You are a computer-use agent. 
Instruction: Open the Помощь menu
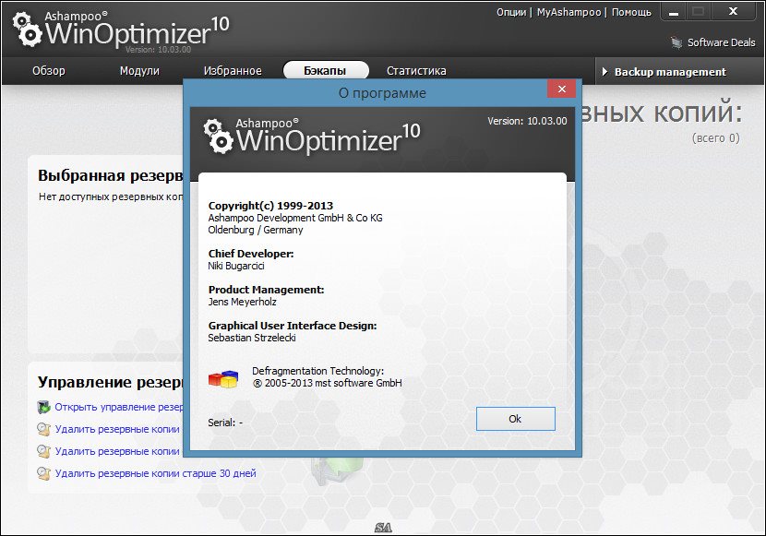631,12
